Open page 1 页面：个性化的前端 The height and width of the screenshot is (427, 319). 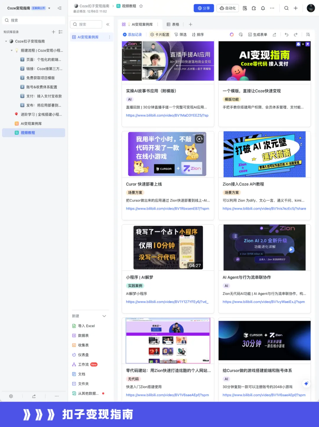point(41,60)
